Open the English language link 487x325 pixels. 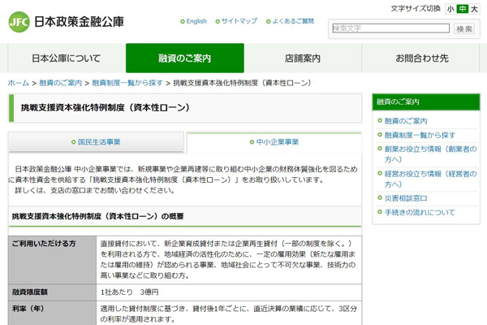click(196, 21)
